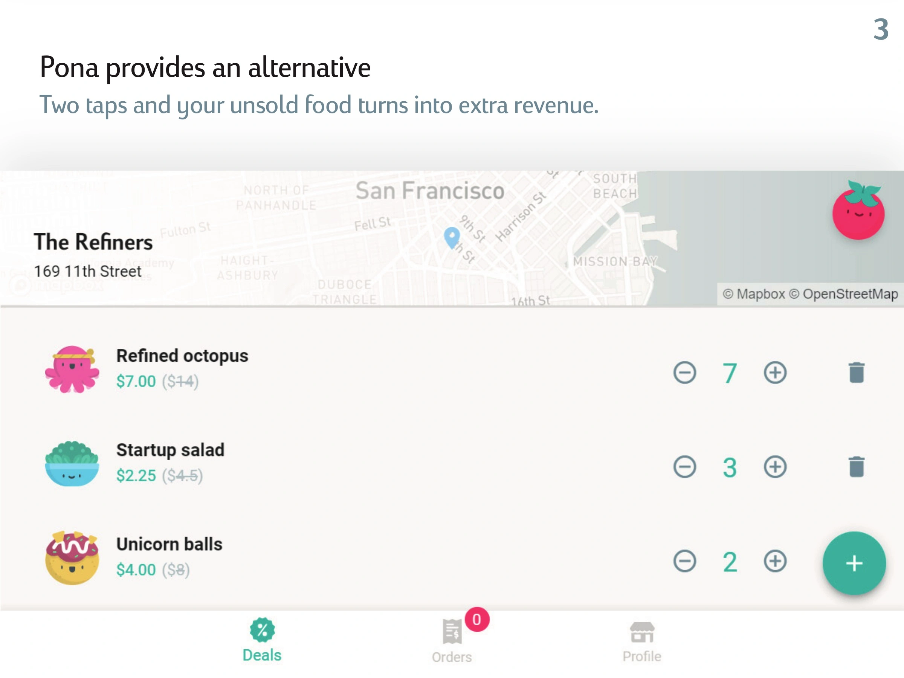This screenshot has height=678, width=904.
Task: Click the $7.00 discounted price
Action: 136,382
